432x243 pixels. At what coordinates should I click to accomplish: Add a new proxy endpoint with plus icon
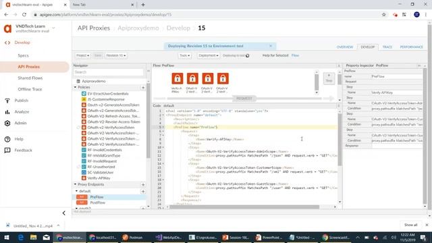[x=143, y=184]
